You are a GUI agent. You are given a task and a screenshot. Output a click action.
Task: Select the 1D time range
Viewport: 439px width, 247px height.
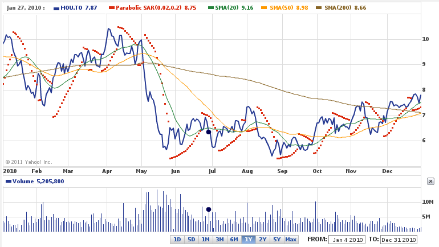click(x=177, y=240)
